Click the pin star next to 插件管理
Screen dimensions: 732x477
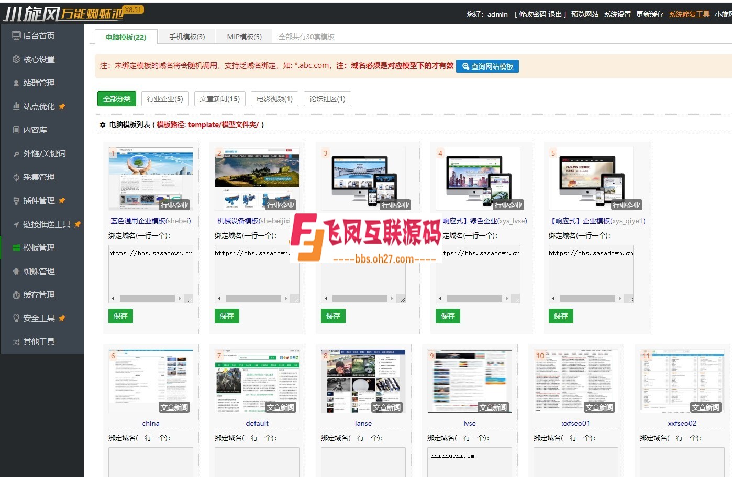62,200
